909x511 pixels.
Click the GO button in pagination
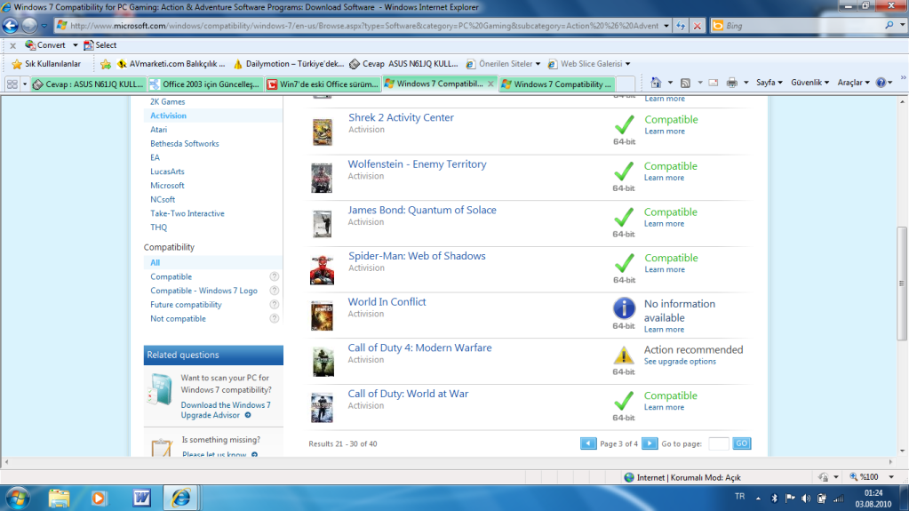[741, 443]
